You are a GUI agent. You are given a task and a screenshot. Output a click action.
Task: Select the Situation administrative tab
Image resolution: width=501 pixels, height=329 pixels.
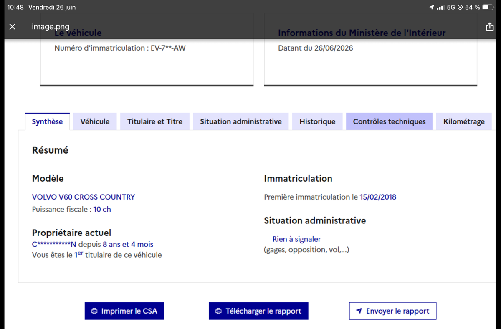[241, 121]
